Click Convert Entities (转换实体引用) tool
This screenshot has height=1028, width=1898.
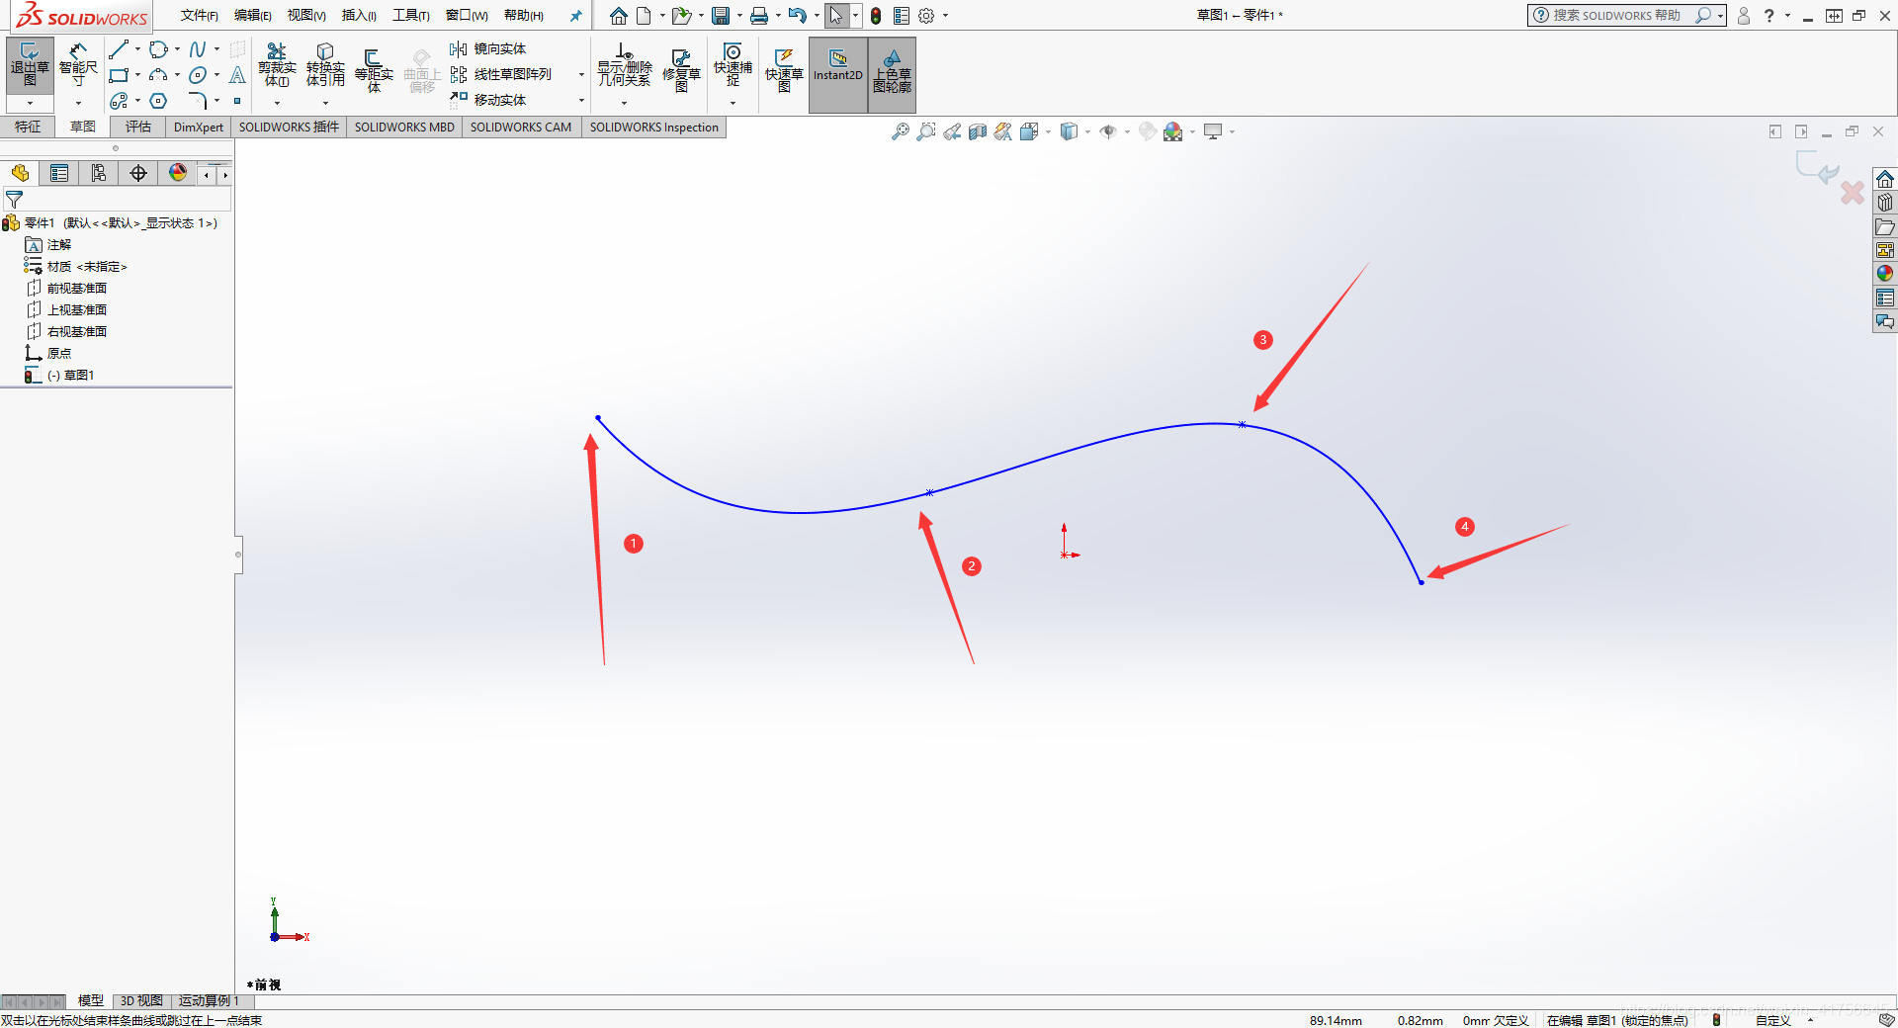tap(325, 65)
